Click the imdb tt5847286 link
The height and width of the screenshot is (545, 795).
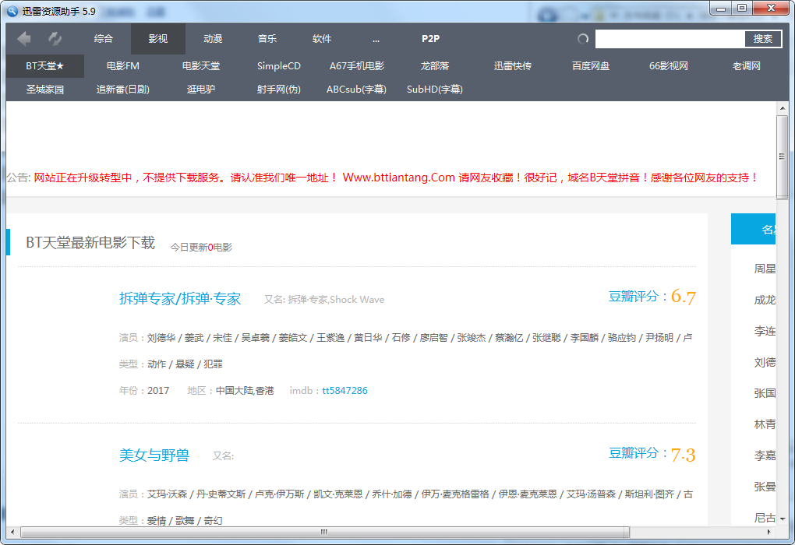click(344, 391)
